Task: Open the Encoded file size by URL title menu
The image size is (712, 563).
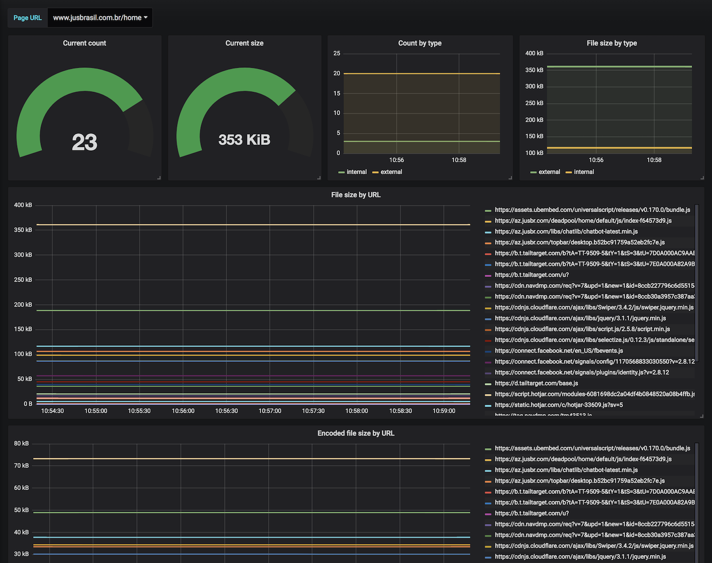Action: [x=356, y=434]
